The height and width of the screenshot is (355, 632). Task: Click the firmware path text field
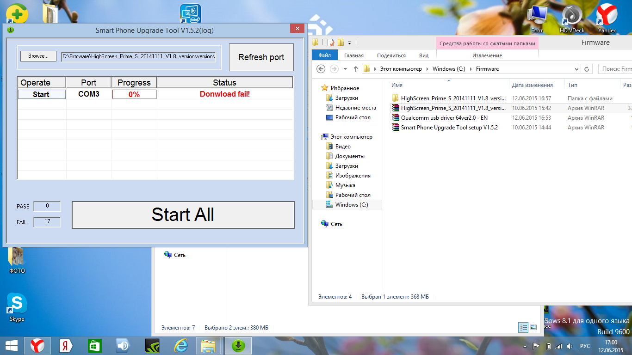[138, 56]
